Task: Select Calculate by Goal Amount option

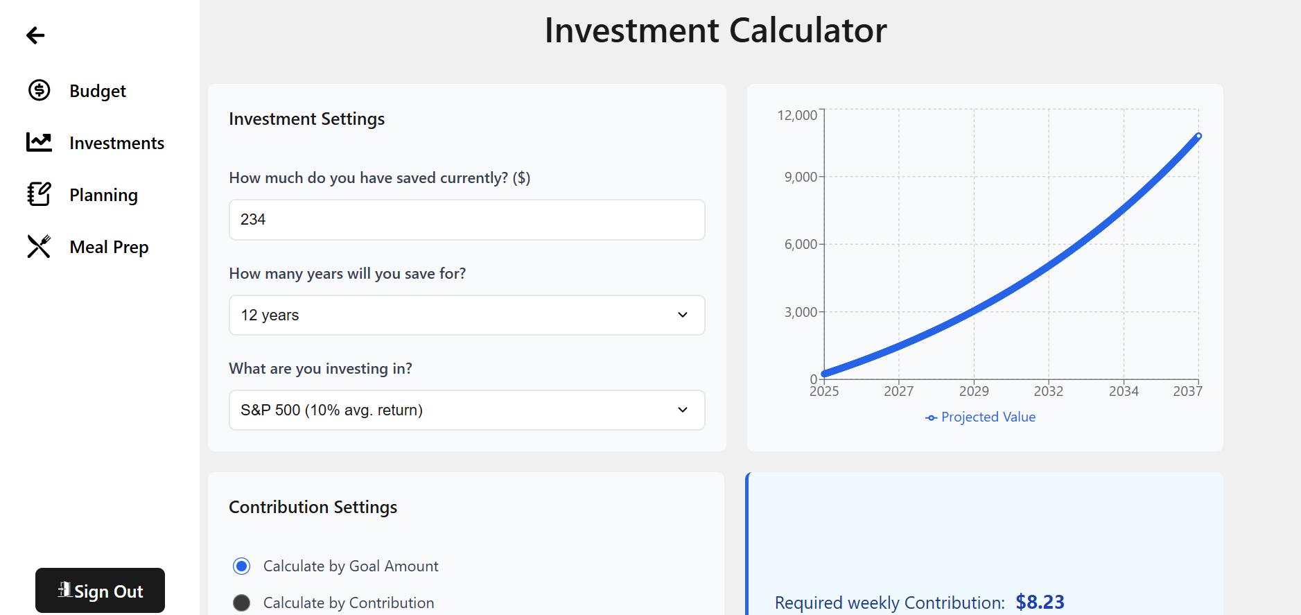Action: coord(241,566)
